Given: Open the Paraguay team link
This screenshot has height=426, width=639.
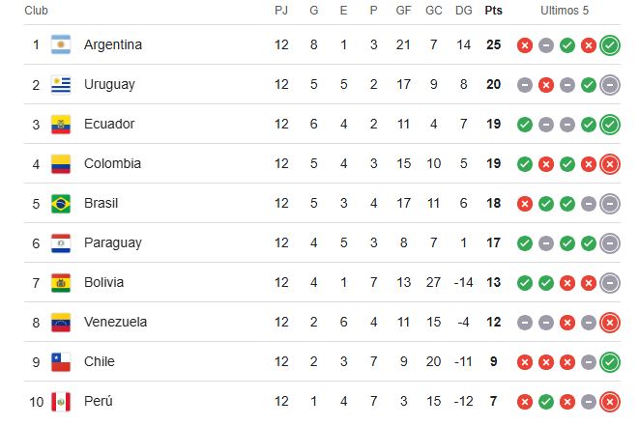Looking at the screenshot, I should 113,242.
